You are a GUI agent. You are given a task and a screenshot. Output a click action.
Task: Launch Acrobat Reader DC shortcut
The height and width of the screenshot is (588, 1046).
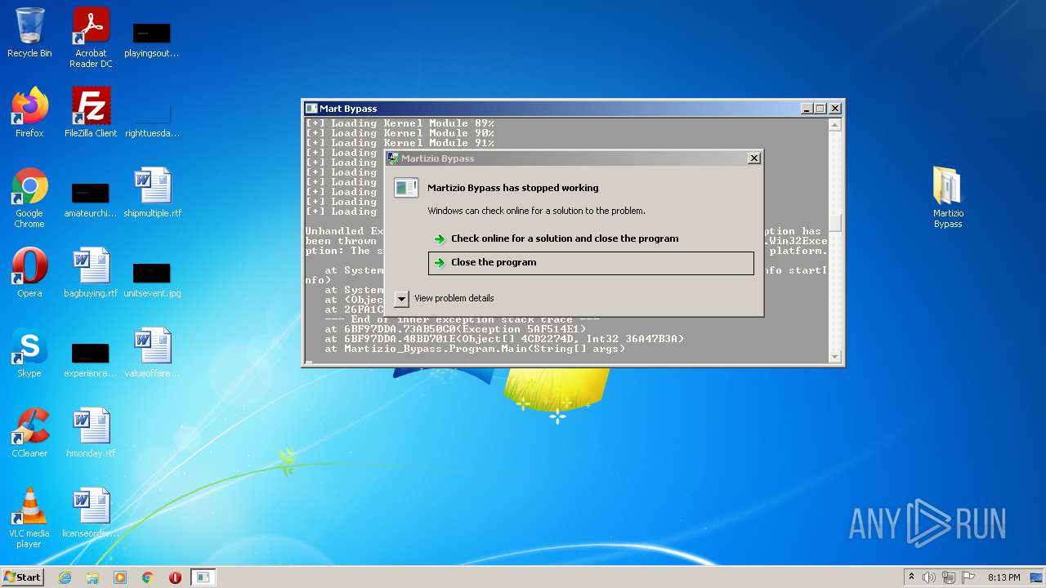[x=91, y=38]
